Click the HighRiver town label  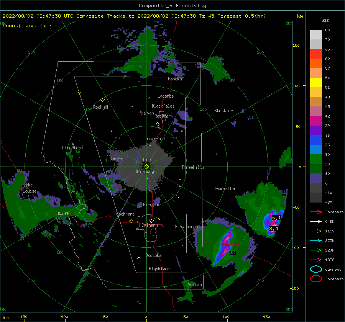point(159,269)
